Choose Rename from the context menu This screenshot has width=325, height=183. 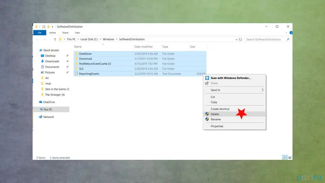point(234,119)
